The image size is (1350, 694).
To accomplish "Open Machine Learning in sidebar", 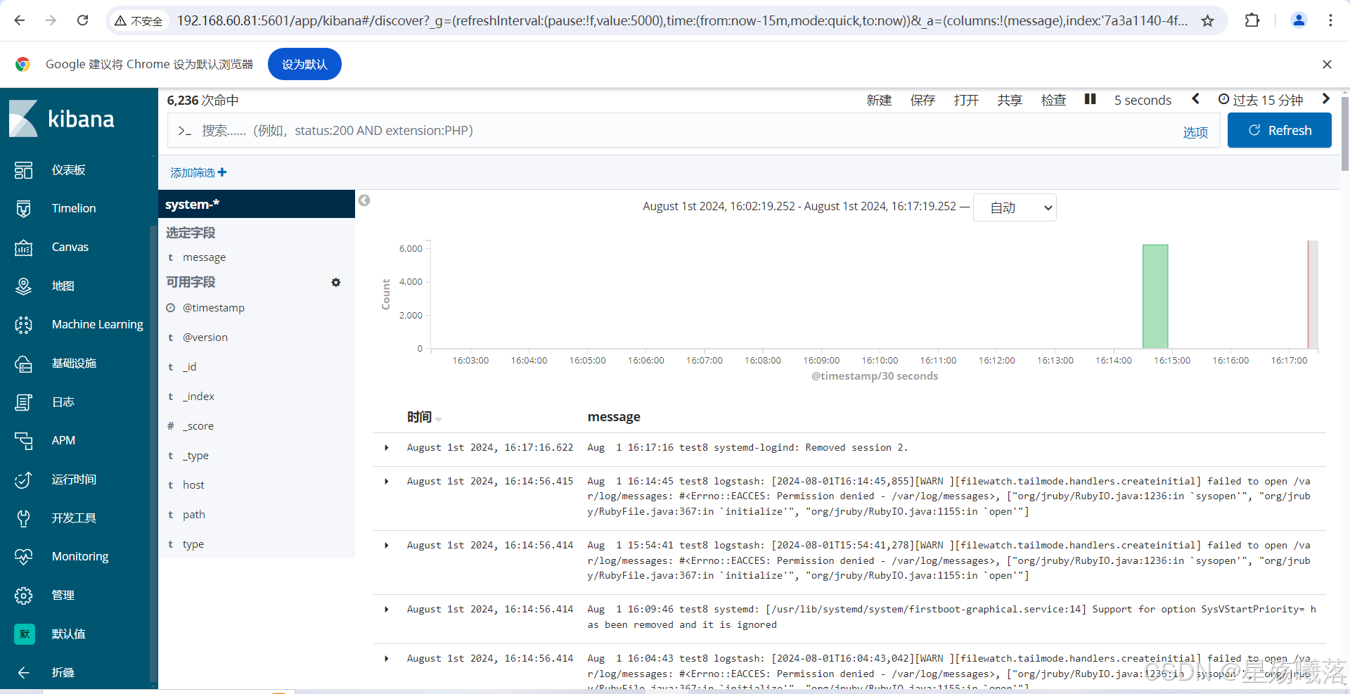I will pos(97,324).
